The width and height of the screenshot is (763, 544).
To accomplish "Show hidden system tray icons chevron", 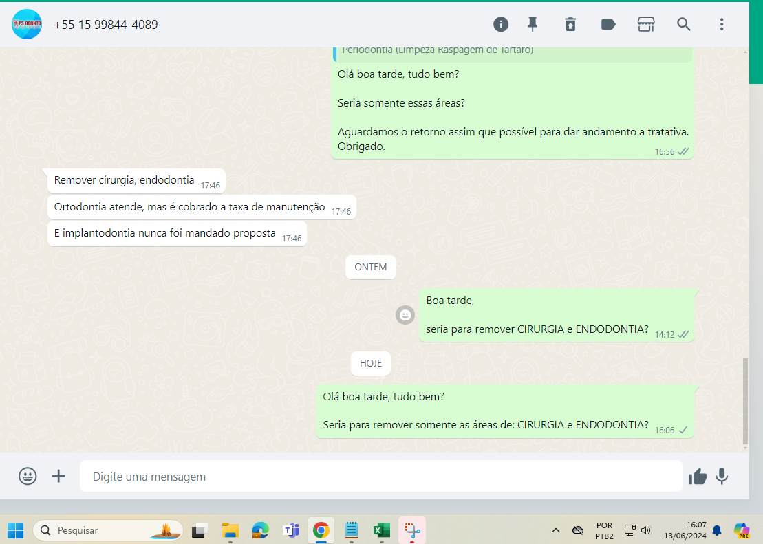I will point(556,530).
